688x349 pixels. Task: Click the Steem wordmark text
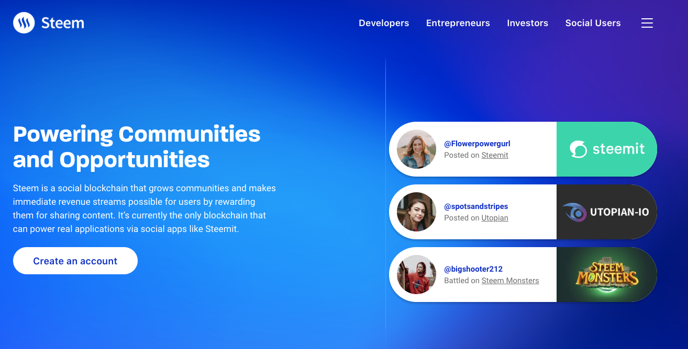62,23
